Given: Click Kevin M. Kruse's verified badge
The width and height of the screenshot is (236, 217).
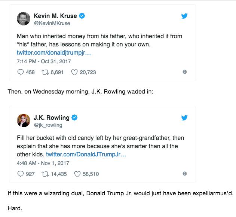Looking at the screenshot, I should [82, 16].
